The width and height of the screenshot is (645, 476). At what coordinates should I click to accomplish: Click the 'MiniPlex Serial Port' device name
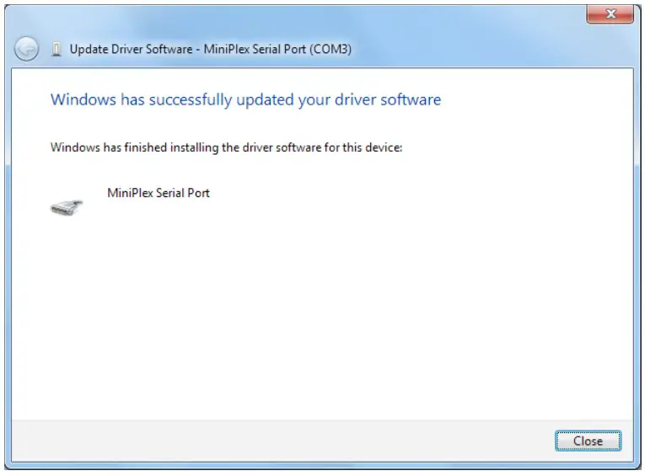point(159,193)
